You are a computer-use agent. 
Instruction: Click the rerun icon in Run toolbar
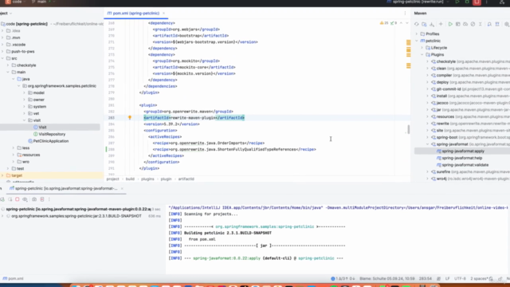[2, 199]
